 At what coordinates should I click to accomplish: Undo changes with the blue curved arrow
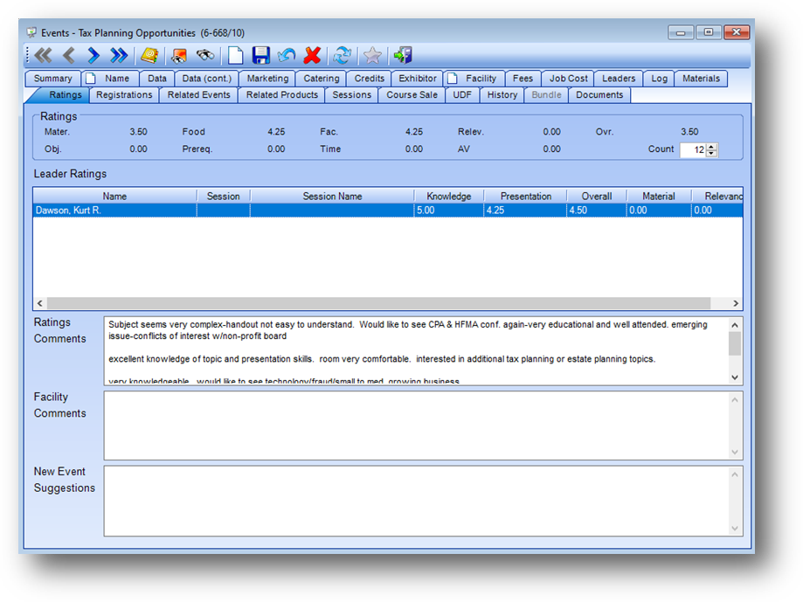tap(287, 55)
